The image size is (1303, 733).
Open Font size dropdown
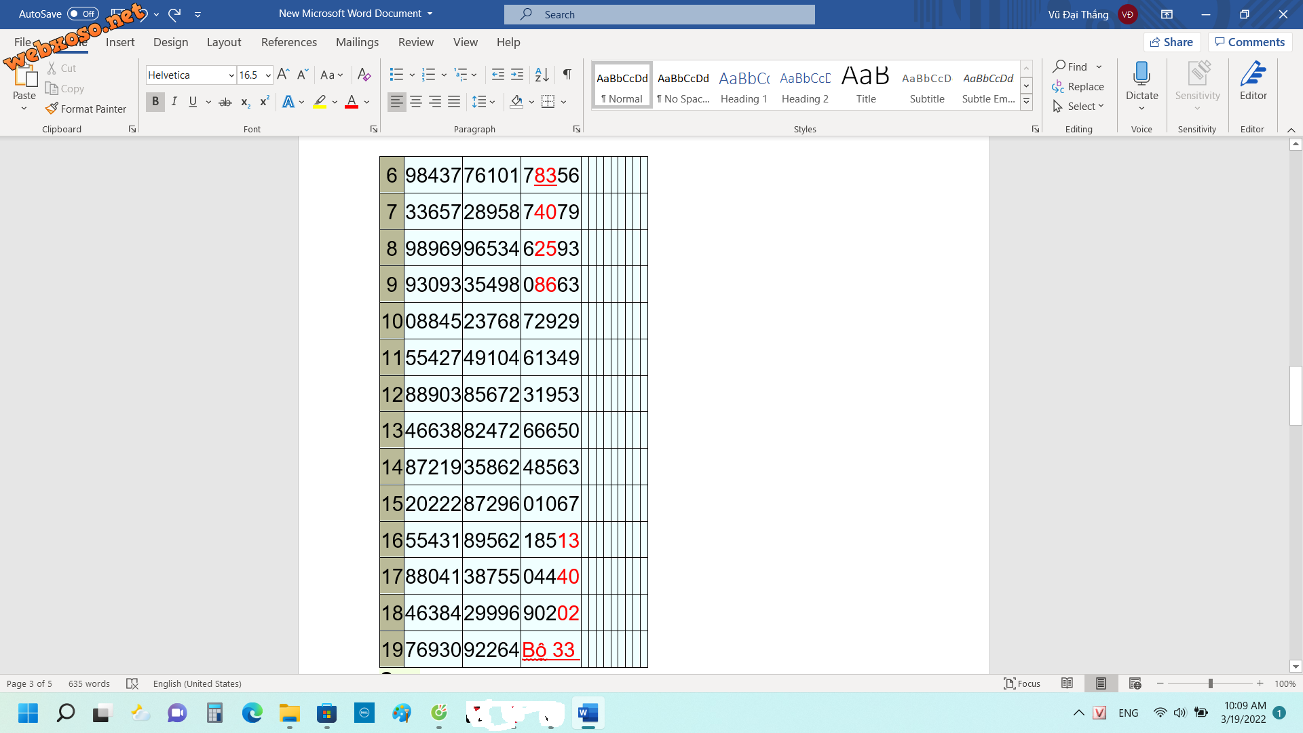[268, 75]
